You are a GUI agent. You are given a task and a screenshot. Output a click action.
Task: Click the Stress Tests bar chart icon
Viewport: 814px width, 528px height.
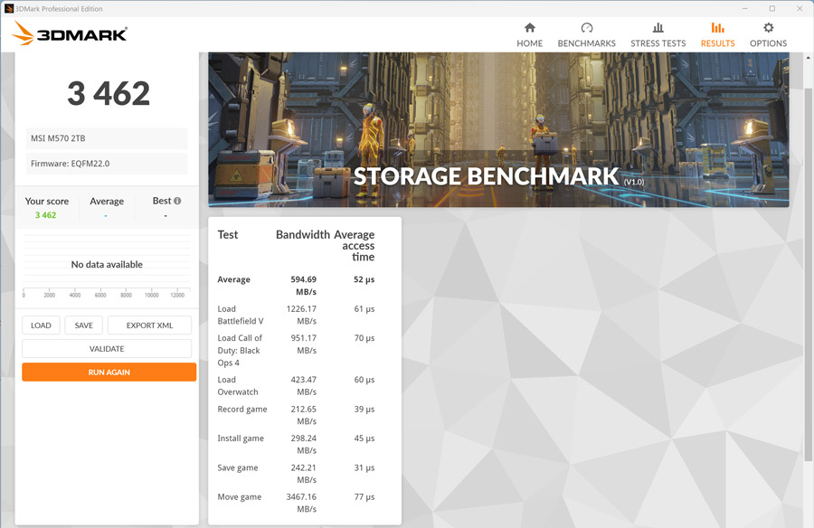(x=658, y=27)
